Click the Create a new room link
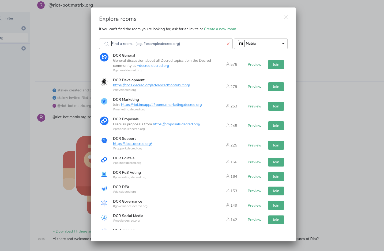This screenshot has height=251, width=384. 220,29
